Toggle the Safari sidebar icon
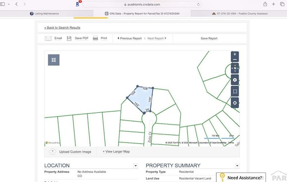The height and width of the screenshot is (182, 287). click(x=3, y=4)
